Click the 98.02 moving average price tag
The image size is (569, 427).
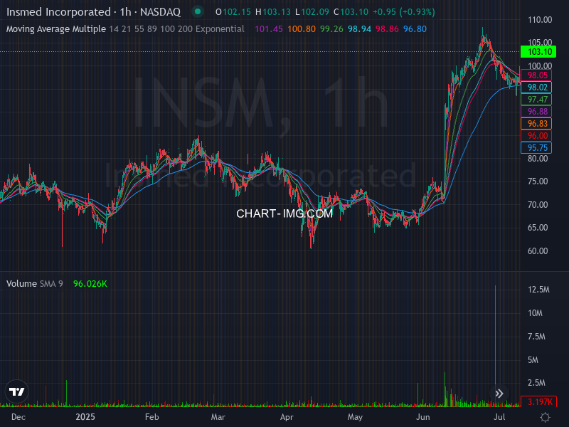coord(536,87)
